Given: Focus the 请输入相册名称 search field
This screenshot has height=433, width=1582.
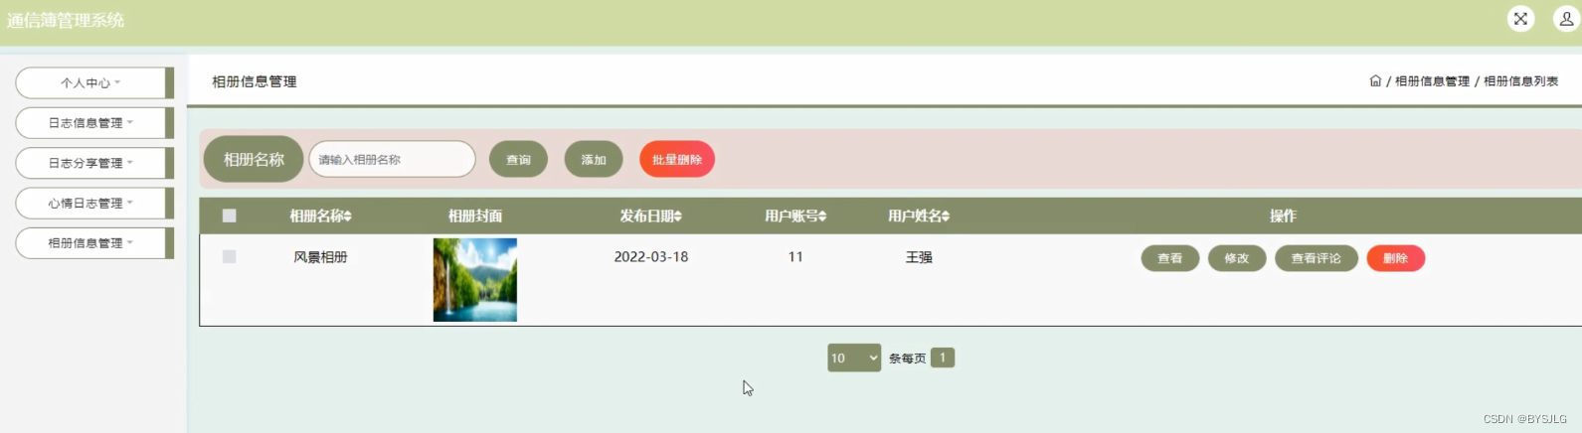Looking at the screenshot, I should click(392, 159).
